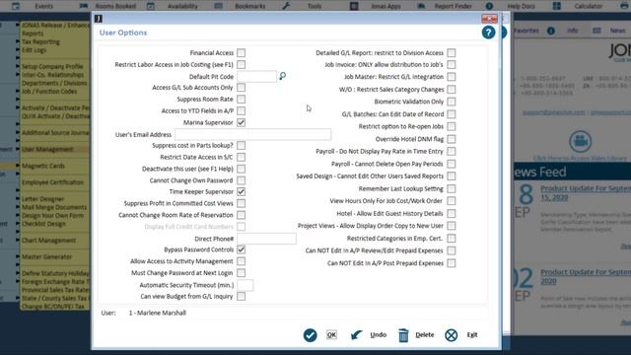This screenshot has height=355, width=631.
Task: Click the Bookmarks icon in top bar
Action: tap(219, 6)
